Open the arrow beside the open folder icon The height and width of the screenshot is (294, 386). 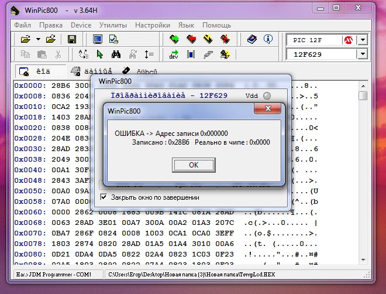tap(38, 39)
